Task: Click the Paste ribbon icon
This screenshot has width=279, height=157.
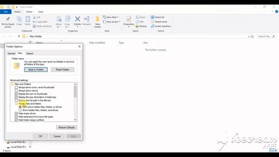Action: click(27, 19)
